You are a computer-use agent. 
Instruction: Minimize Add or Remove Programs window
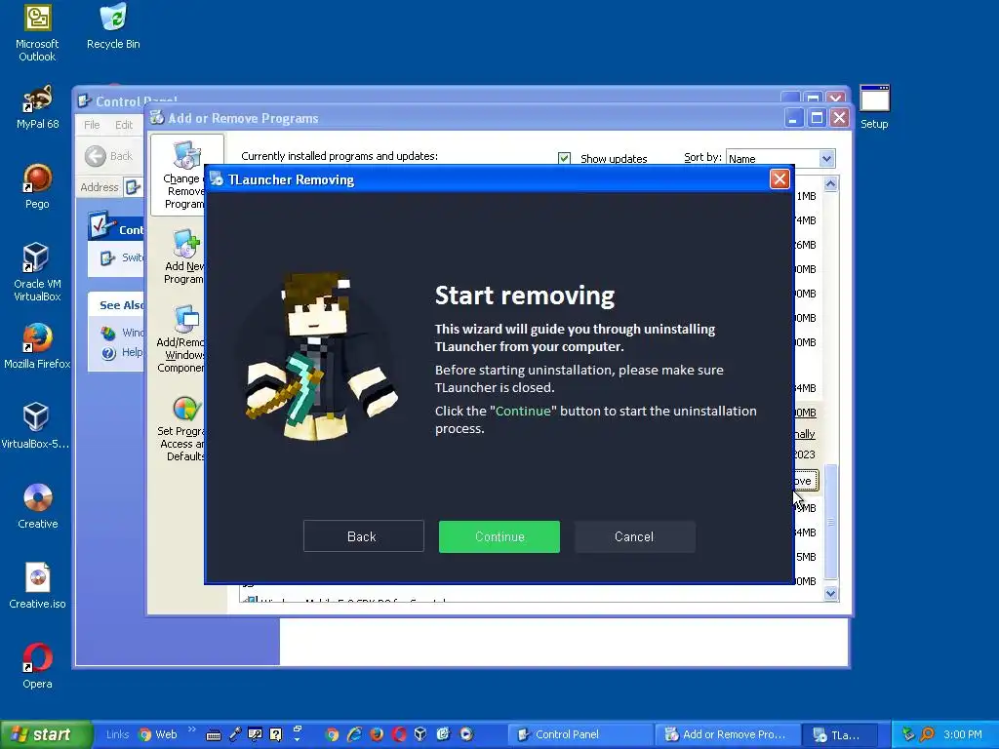point(794,118)
